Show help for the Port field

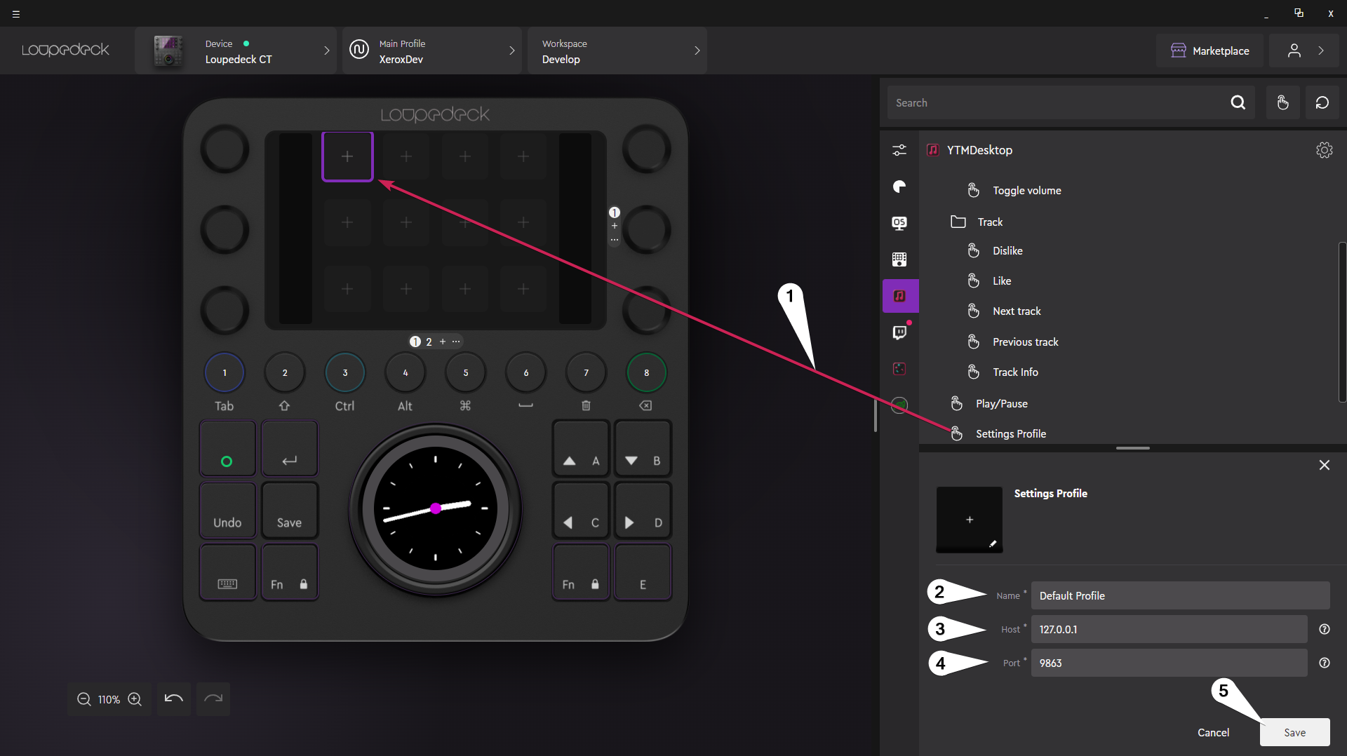[1325, 663]
